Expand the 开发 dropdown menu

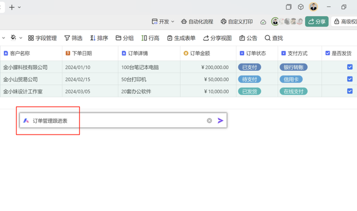pyautogui.click(x=163, y=22)
